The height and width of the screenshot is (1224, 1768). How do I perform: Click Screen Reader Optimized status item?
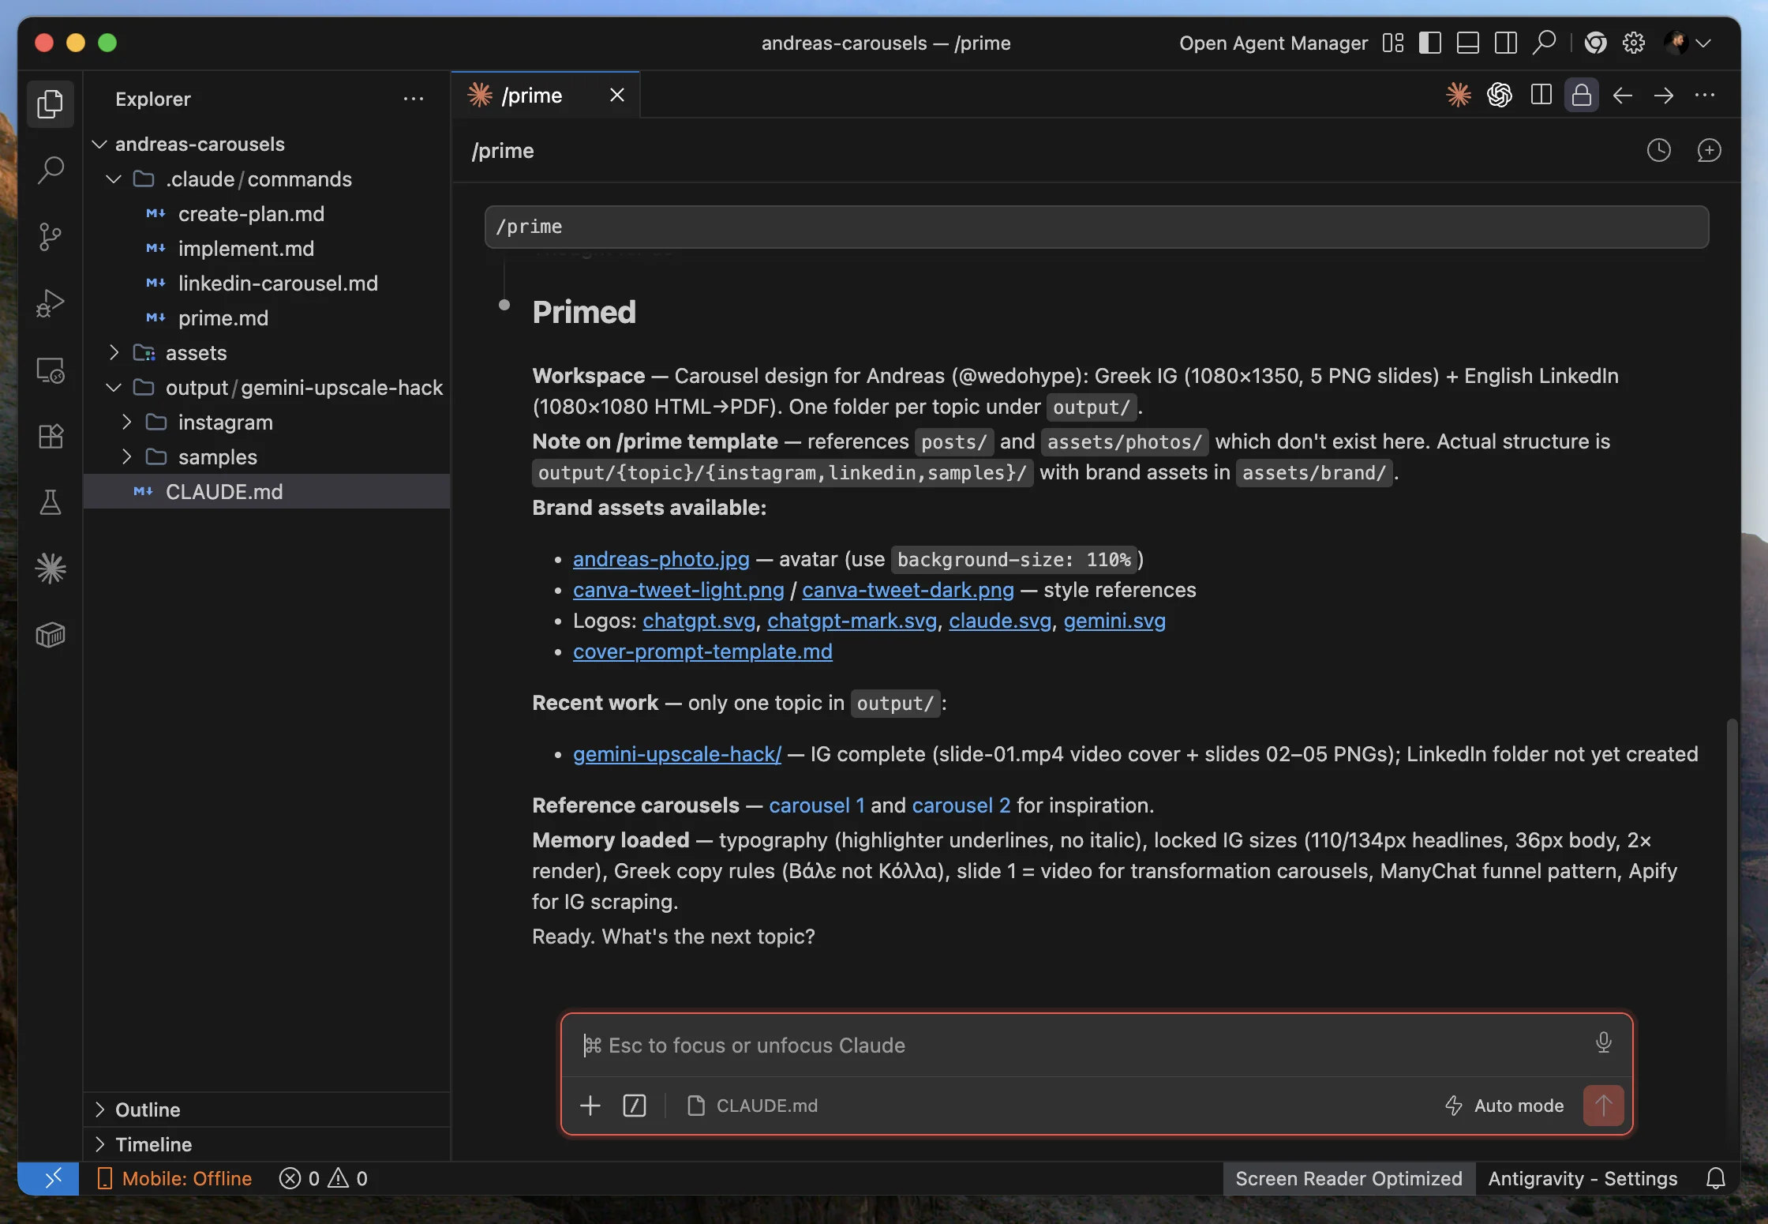click(1349, 1178)
